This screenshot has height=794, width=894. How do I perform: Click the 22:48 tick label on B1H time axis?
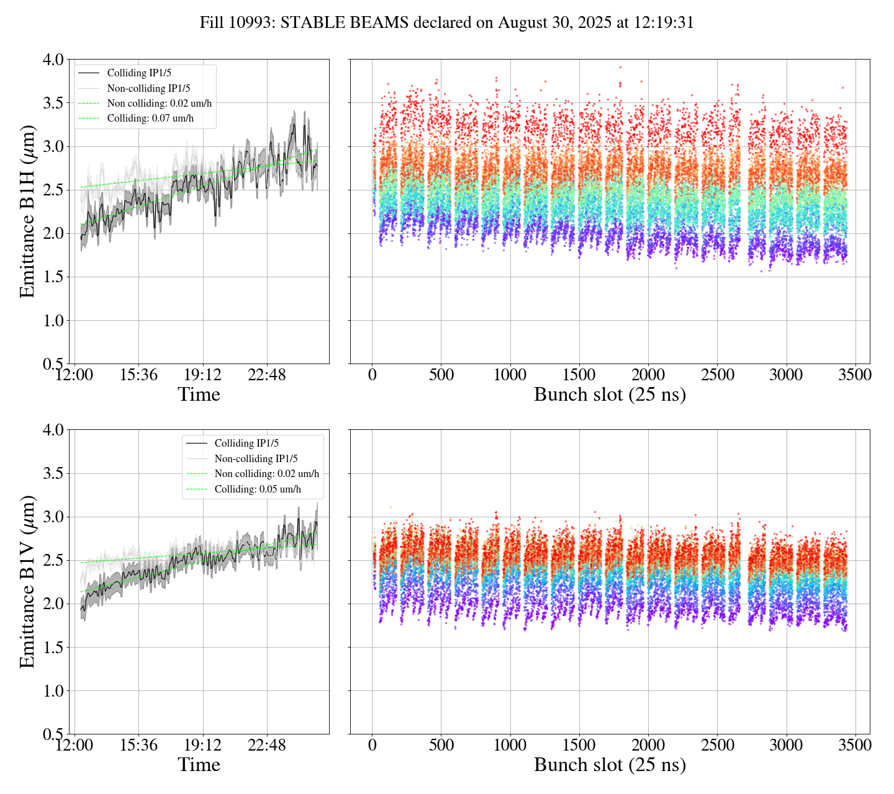coord(267,375)
